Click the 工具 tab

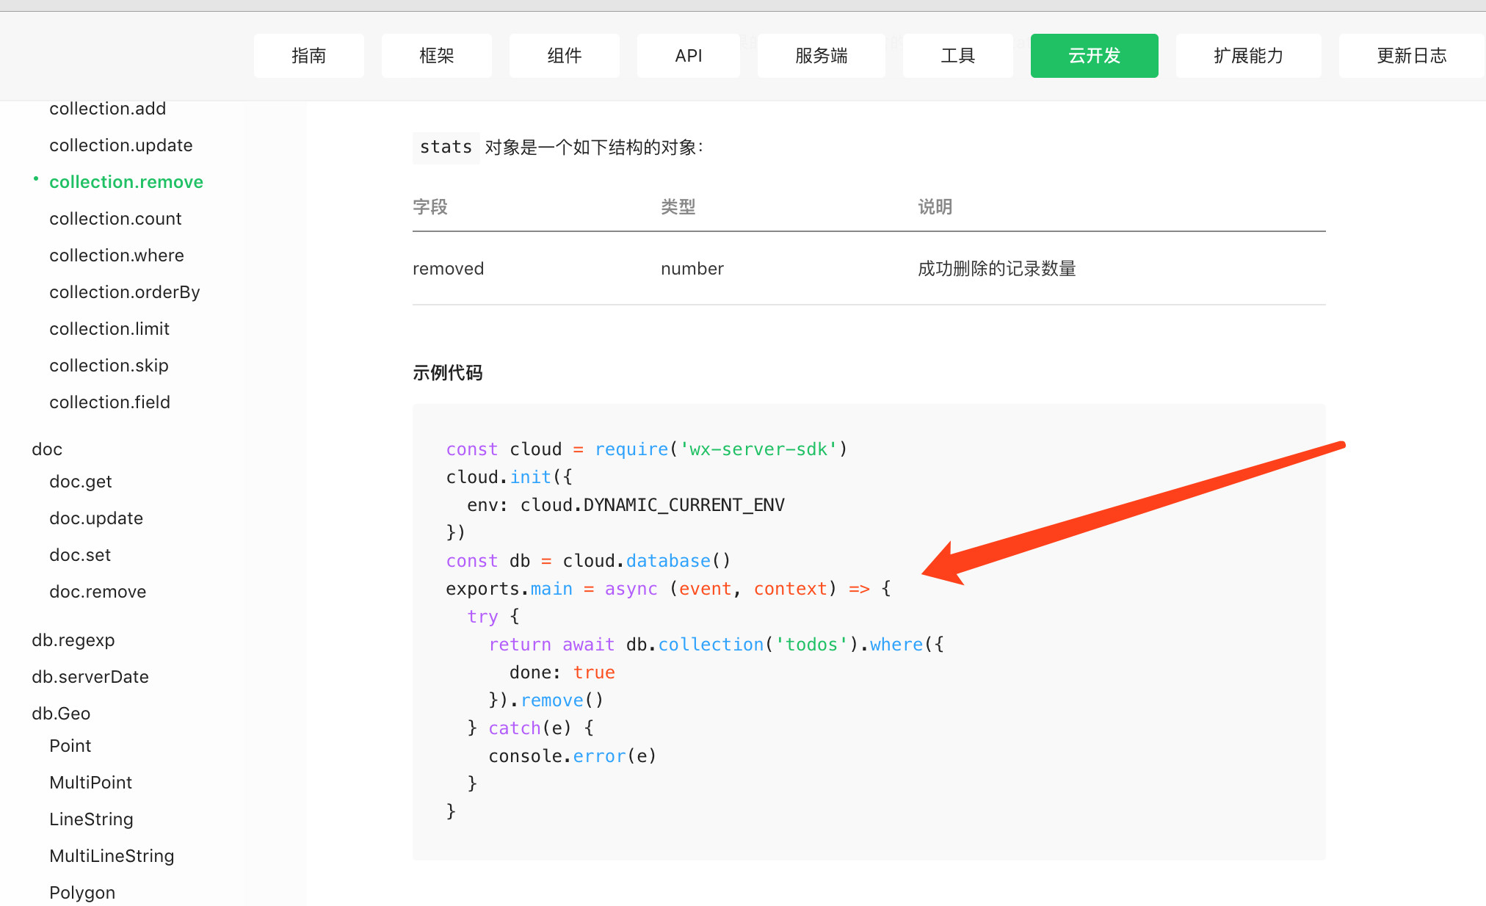[x=957, y=56]
